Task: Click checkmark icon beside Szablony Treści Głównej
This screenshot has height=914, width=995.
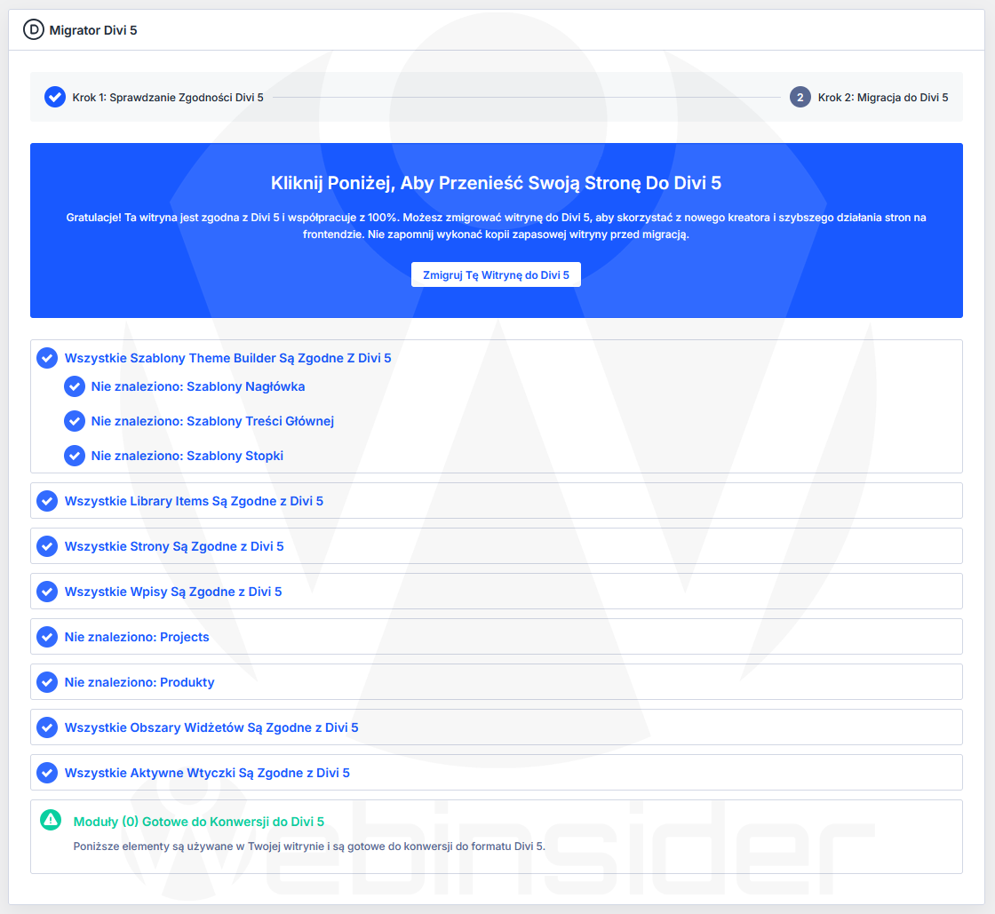Action: (x=75, y=421)
